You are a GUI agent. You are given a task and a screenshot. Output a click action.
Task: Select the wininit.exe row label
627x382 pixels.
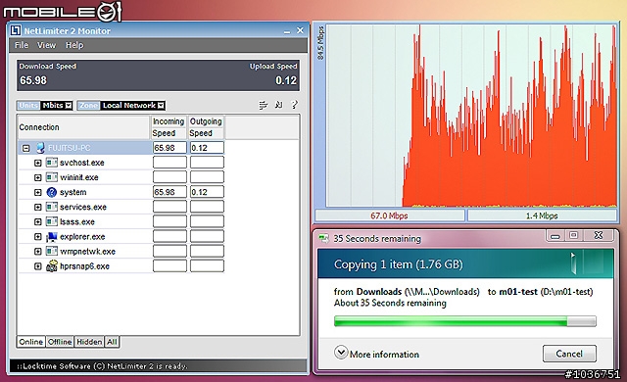(79, 177)
